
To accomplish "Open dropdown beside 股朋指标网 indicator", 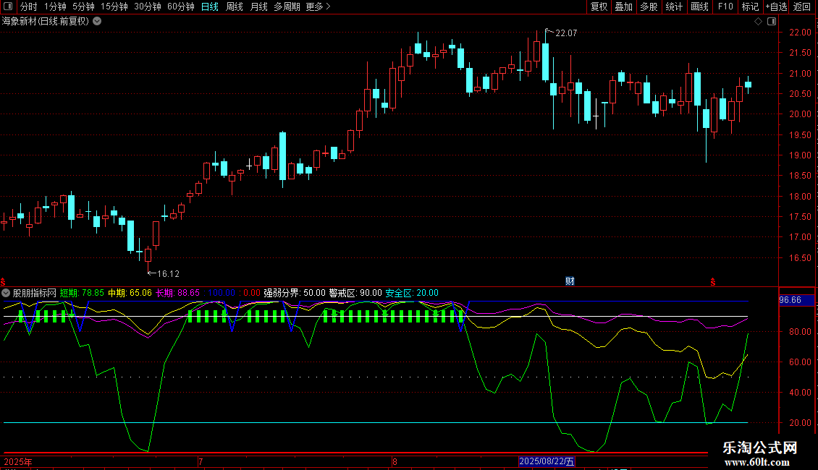I will tap(6, 293).
